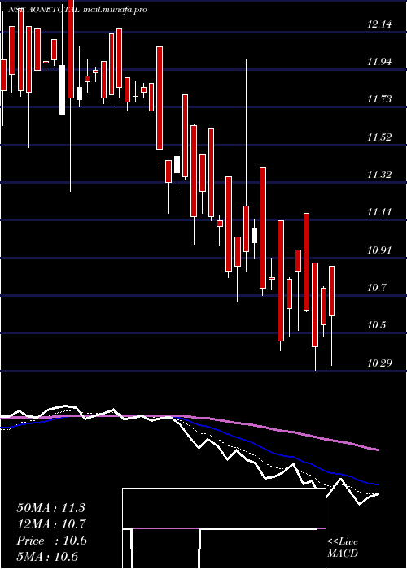
Task: Click the 10.29 price level label
Action: [x=379, y=363]
